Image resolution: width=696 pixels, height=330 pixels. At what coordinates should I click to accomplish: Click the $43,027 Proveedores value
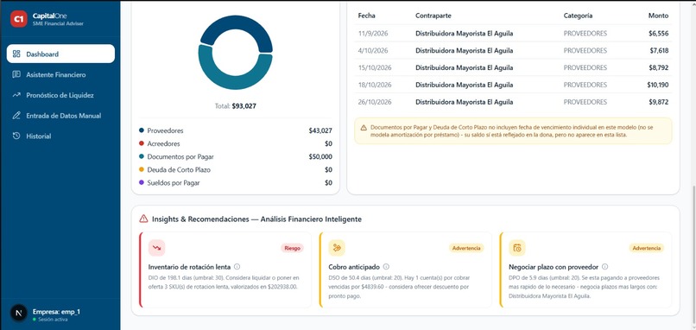click(320, 130)
